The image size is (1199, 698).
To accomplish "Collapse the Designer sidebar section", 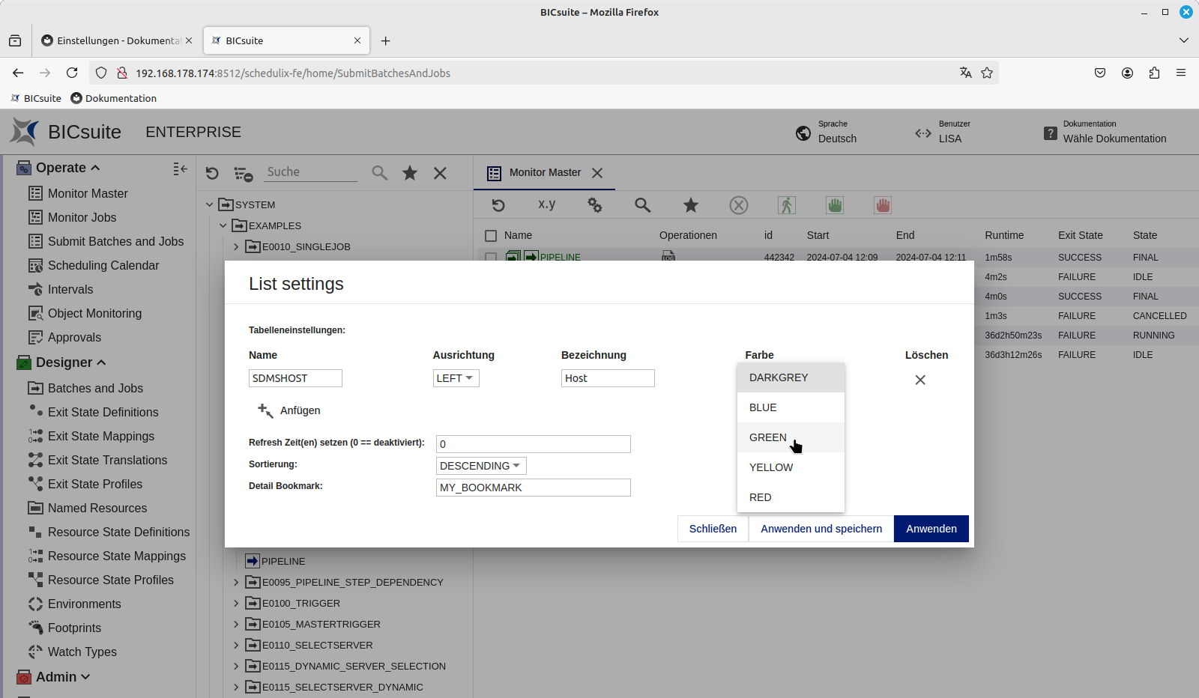I will (x=101, y=362).
